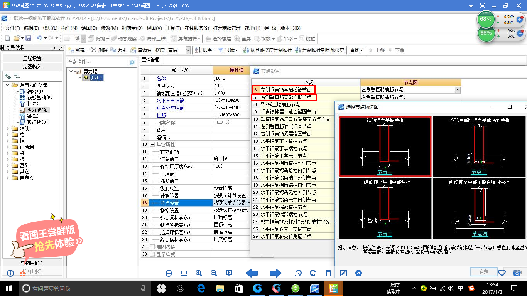Click the expand-all plus icon in navigation tree
Viewport: 527px width, 296px height.
click(7, 77)
